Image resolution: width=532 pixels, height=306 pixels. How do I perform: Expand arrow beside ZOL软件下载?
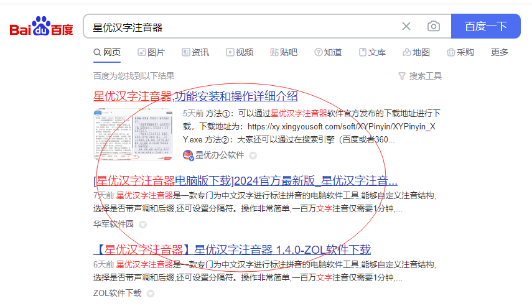[151, 294]
